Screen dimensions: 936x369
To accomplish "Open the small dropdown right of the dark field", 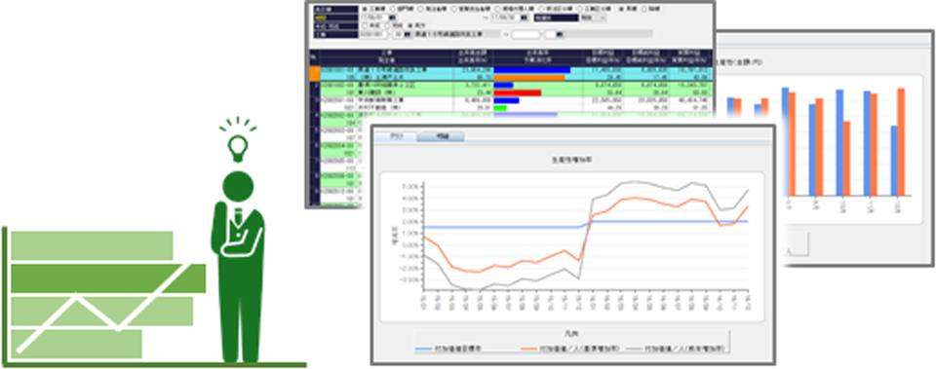I will click(x=593, y=18).
